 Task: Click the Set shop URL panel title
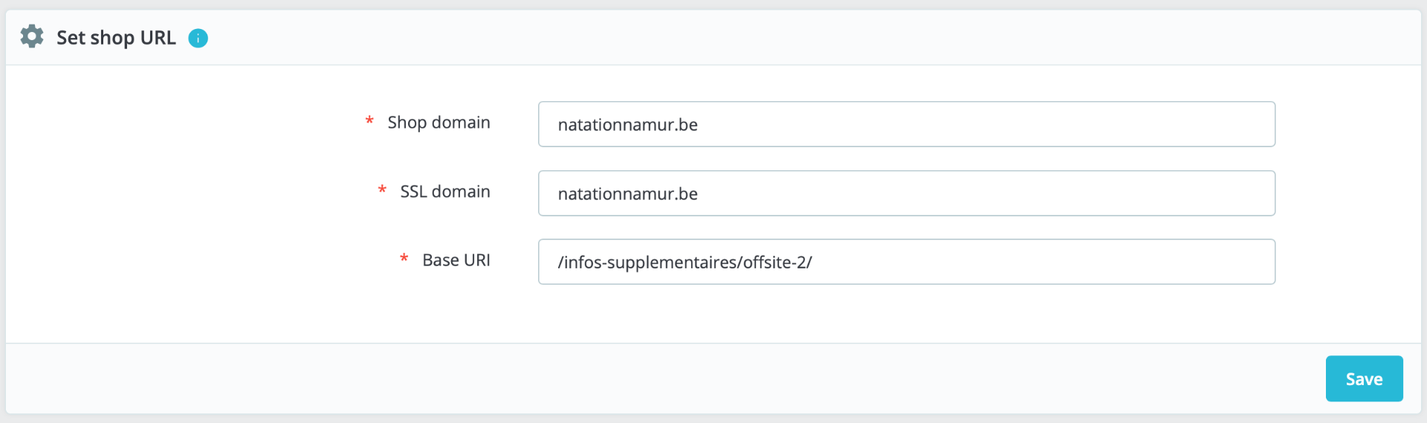(x=116, y=38)
